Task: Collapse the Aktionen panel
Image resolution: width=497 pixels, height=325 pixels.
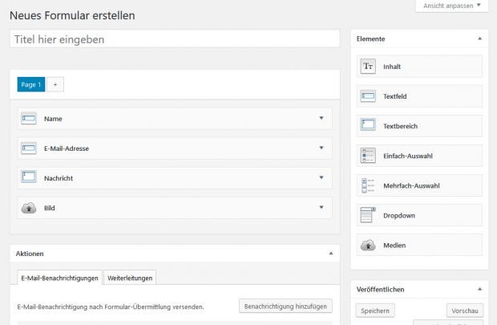Action: (x=331, y=253)
